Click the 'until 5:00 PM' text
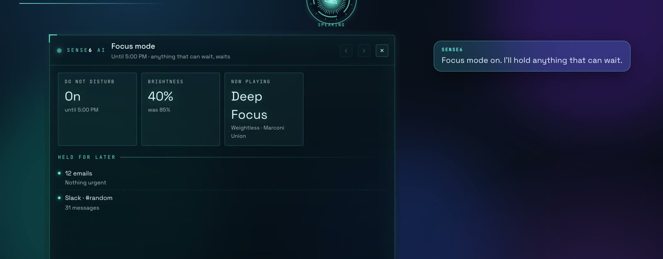The height and width of the screenshot is (259, 663). pyautogui.click(x=81, y=110)
